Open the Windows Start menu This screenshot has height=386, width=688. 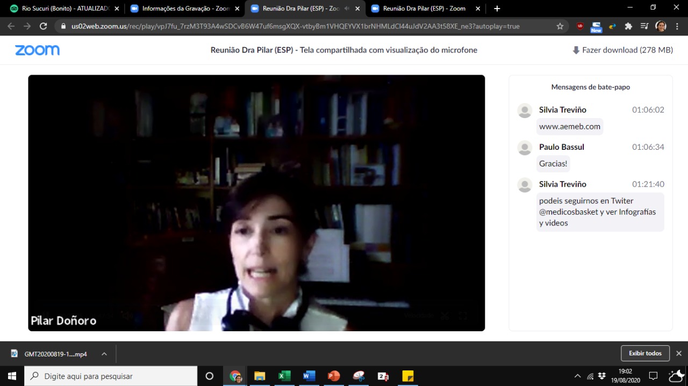(x=12, y=376)
